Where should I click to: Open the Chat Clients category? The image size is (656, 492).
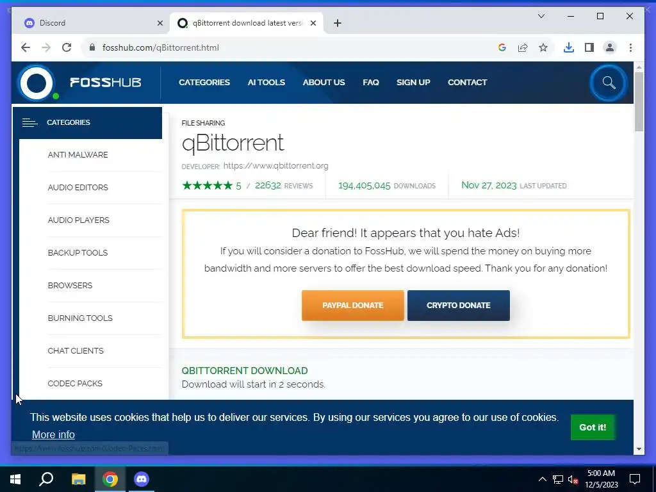[76, 350]
